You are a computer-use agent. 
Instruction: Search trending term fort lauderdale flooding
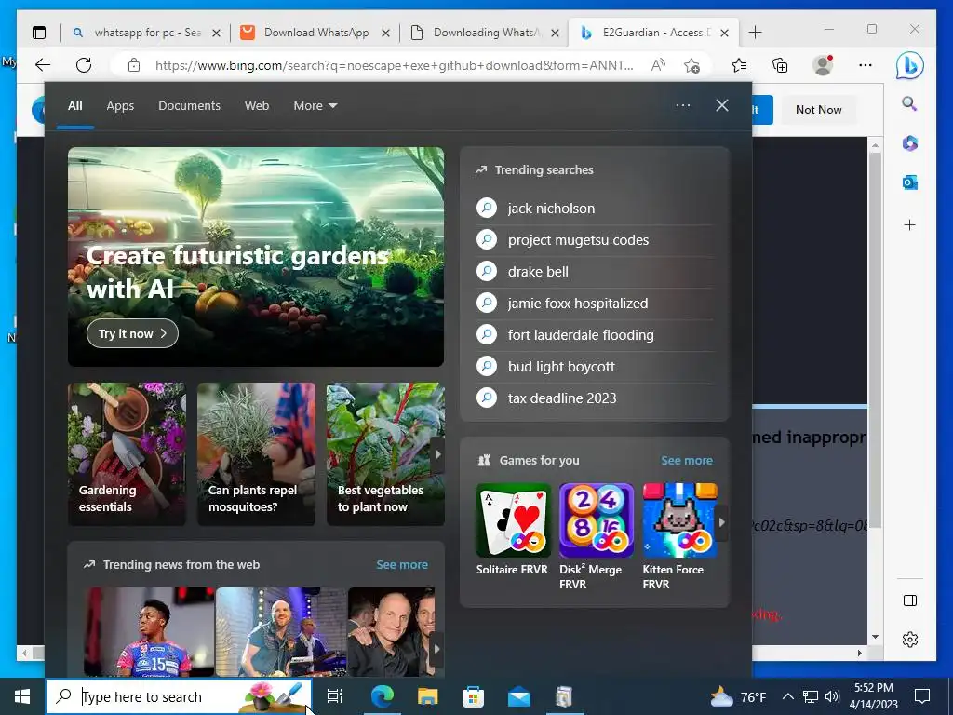[x=595, y=335]
